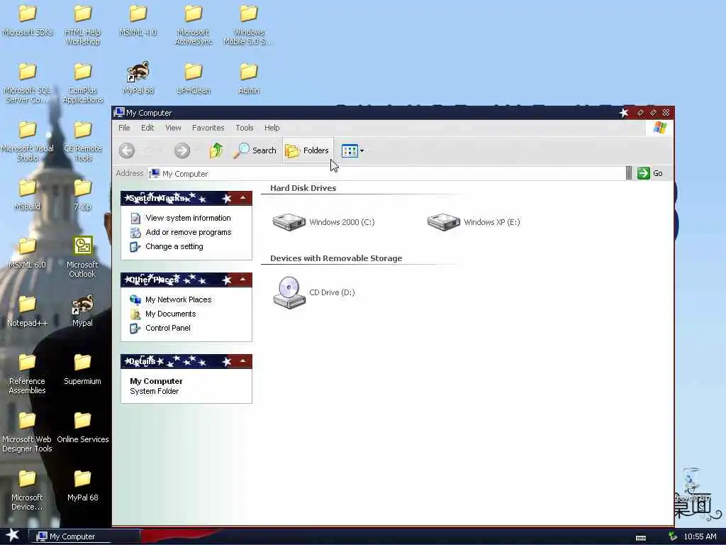This screenshot has width=726, height=545.
Task: Click the keyboard icon in system tray
Action: [x=641, y=538]
